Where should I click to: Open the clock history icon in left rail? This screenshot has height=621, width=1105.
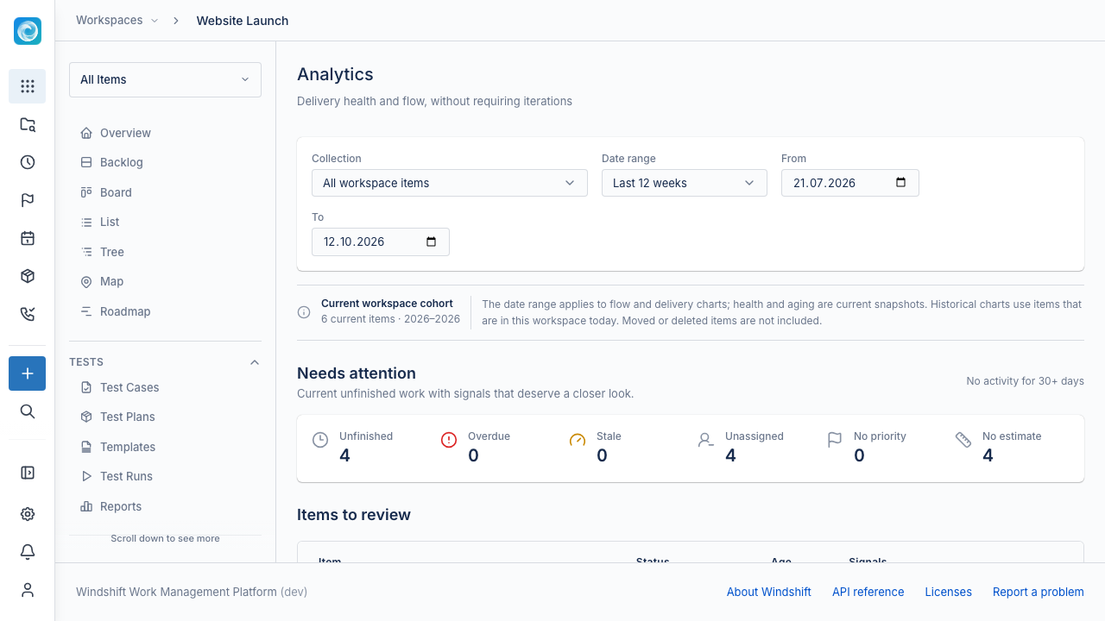click(28, 162)
